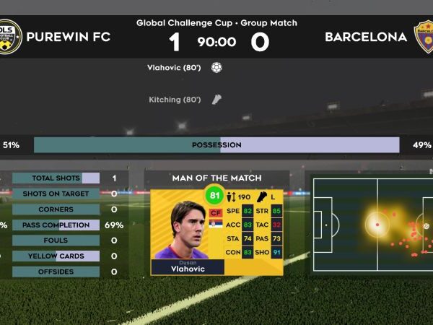Click the assist boot icon beside Kitching (80')
The width and height of the screenshot is (433, 325).
216,100
